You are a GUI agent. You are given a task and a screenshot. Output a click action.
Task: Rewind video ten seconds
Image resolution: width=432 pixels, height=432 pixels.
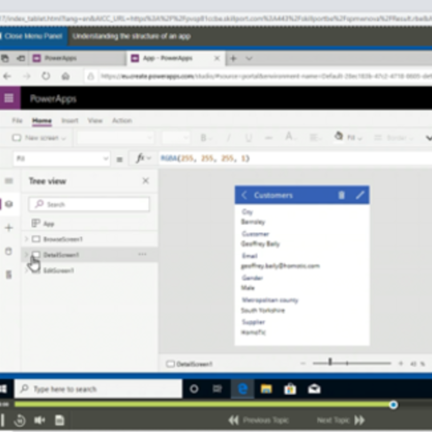click(x=20, y=421)
